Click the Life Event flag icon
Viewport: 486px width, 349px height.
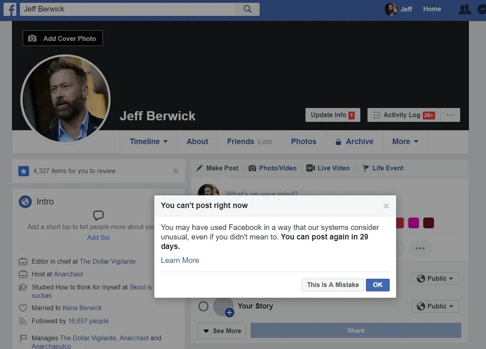pyautogui.click(x=366, y=168)
